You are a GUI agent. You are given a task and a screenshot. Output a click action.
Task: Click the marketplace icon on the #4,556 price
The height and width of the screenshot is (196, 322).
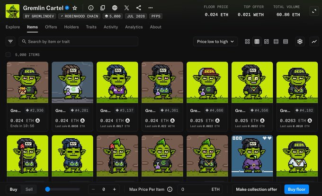pos(262,120)
